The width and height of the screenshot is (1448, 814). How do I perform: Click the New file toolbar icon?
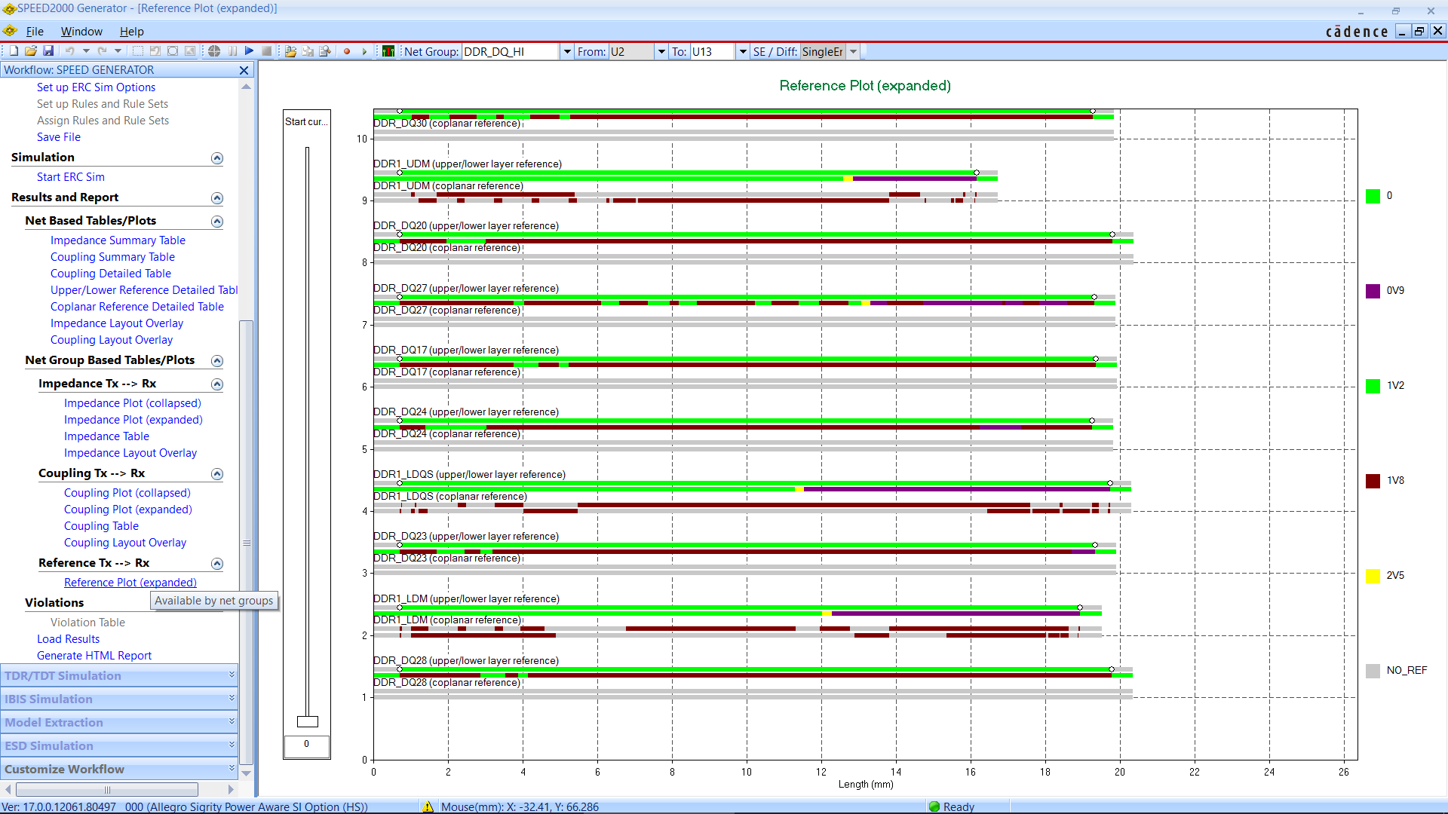pos(14,51)
